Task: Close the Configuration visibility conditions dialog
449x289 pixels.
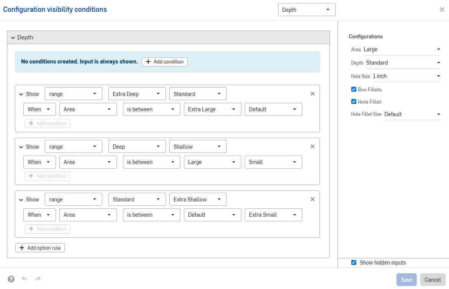Action: pos(442,10)
